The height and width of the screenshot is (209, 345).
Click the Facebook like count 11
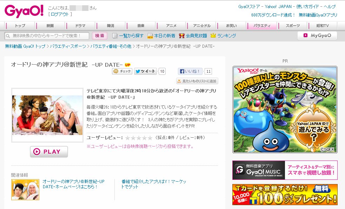pyautogui.click(x=208, y=71)
